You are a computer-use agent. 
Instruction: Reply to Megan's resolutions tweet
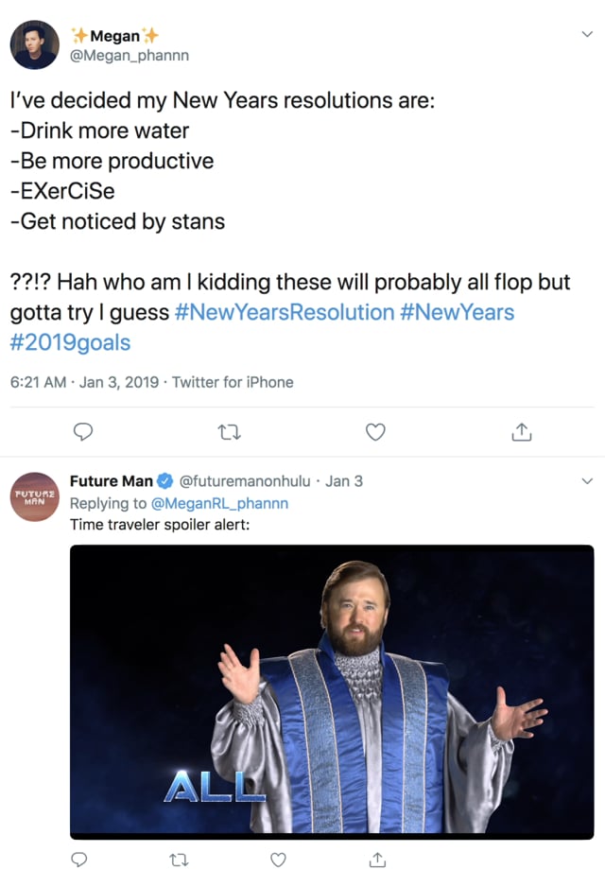(83, 431)
